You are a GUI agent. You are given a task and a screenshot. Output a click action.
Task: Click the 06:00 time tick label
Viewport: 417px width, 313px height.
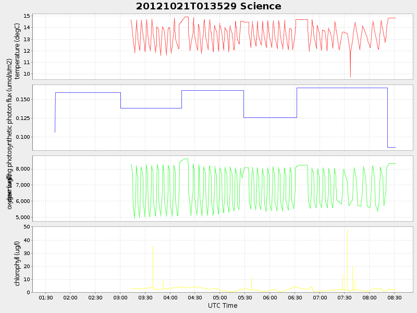(x=270, y=297)
